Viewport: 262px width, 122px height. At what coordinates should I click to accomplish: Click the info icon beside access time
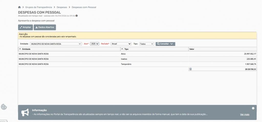pos(77,16)
